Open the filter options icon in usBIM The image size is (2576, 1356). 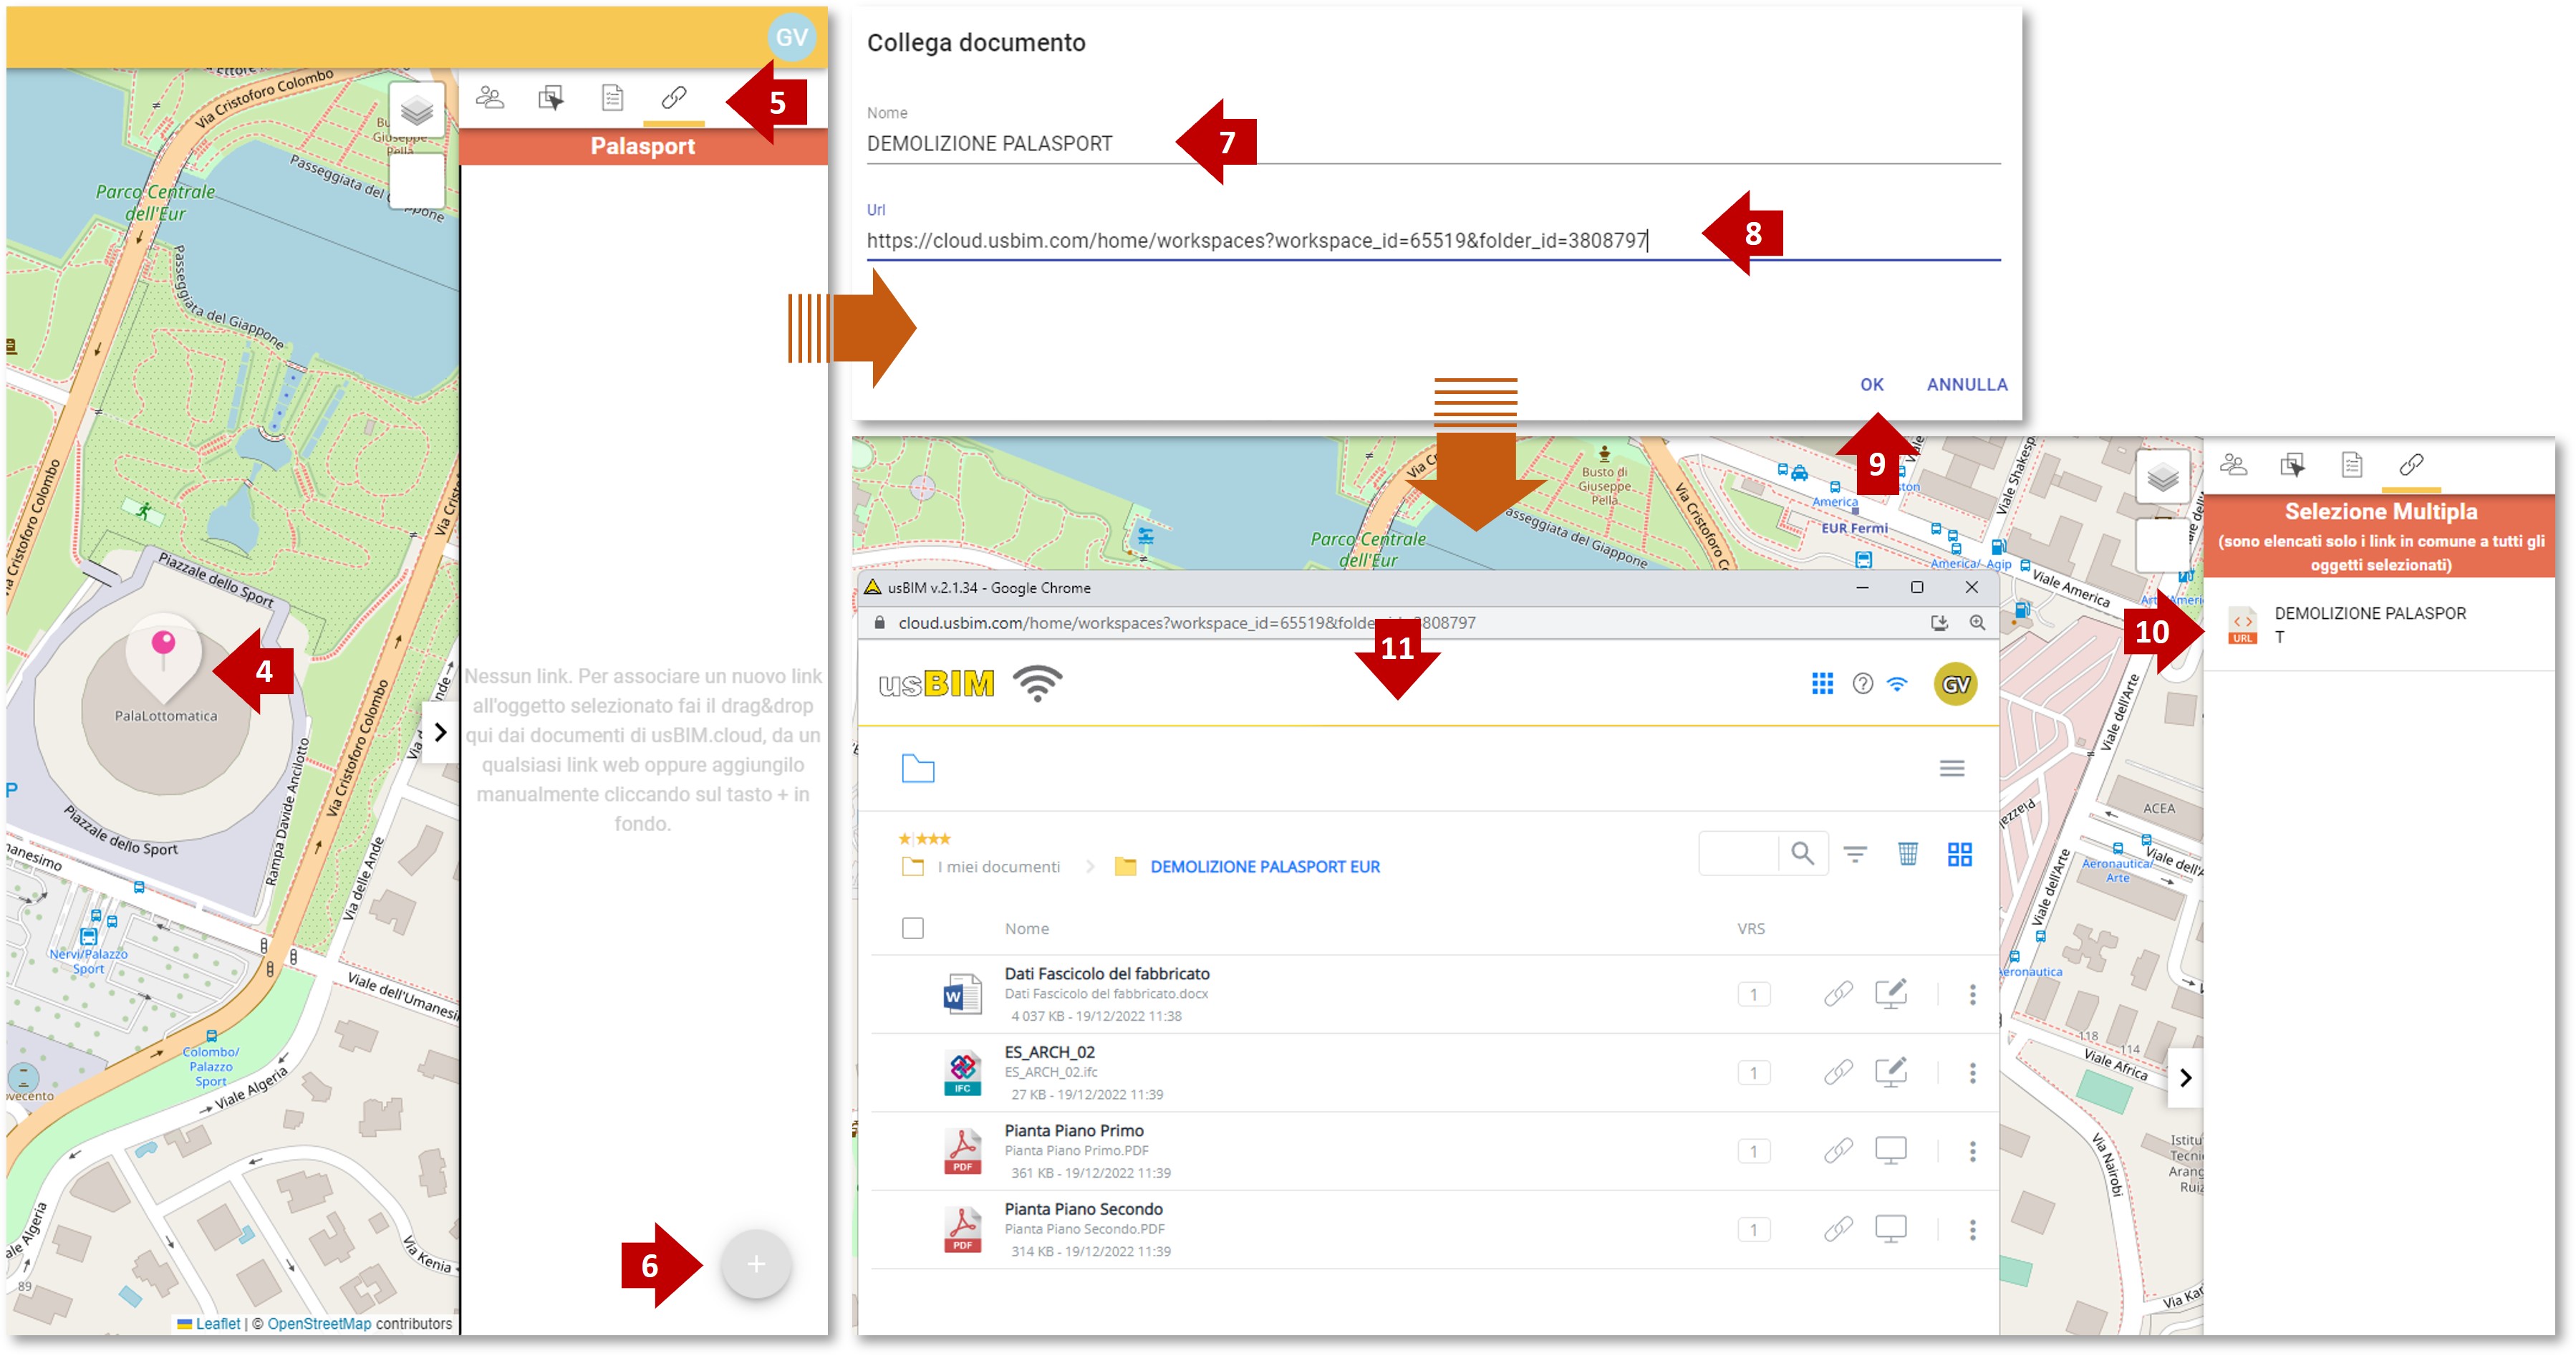(x=1855, y=854)
